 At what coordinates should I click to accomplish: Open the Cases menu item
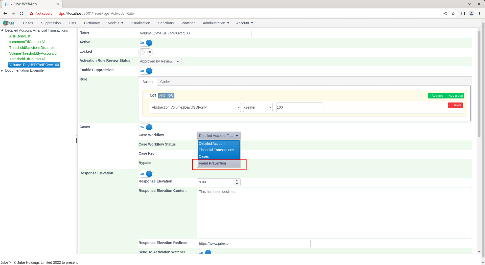click(28, 23)
